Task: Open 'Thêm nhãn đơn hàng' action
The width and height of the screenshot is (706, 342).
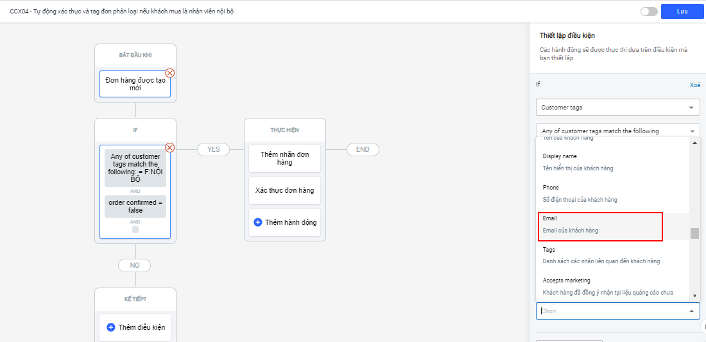Action: (x=284, y=158)
